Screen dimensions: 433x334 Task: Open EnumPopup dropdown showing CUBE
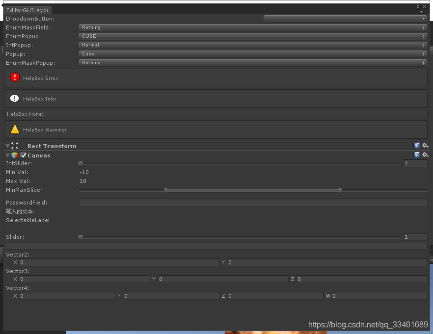(x=253, y=36)
